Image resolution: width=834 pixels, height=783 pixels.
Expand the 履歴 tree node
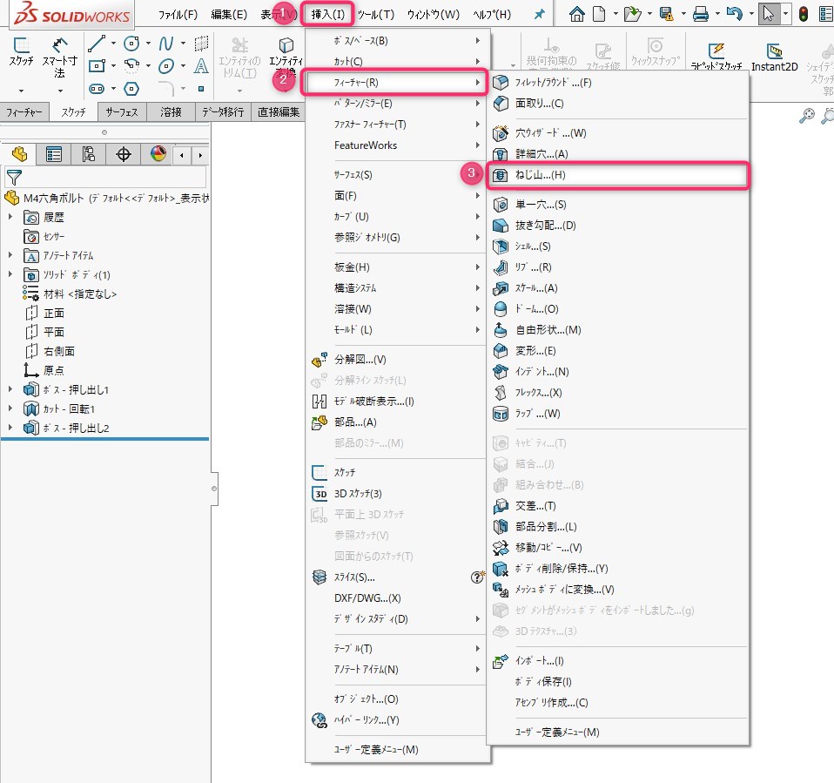[x=10, y=217]
